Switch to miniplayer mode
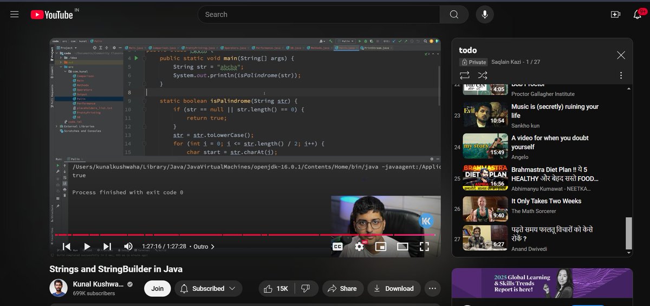The image size is (650, 306). 381,247
